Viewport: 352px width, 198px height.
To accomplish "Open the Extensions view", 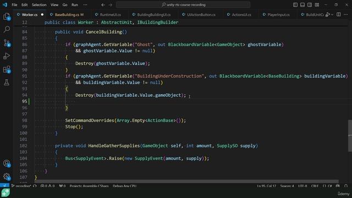I will [7, 69].
